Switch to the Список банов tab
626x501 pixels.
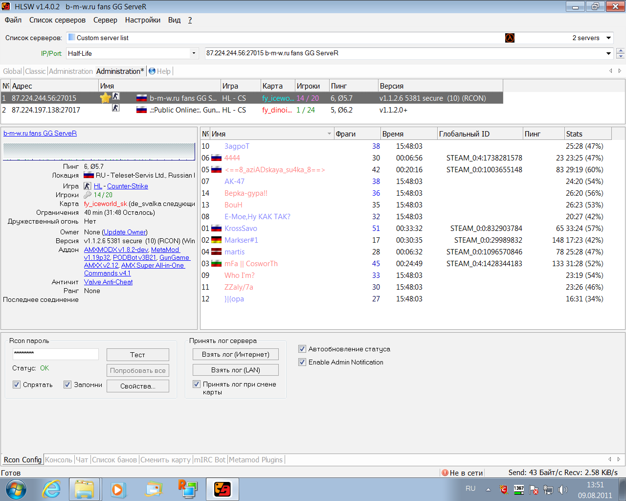pyautogui.click(x=114, y=460)
